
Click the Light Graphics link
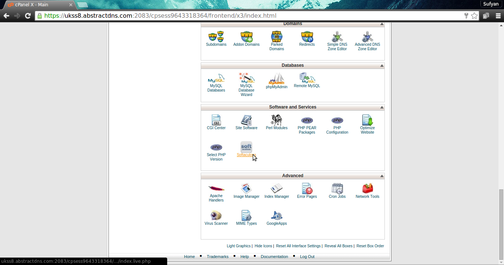[239, 246]
